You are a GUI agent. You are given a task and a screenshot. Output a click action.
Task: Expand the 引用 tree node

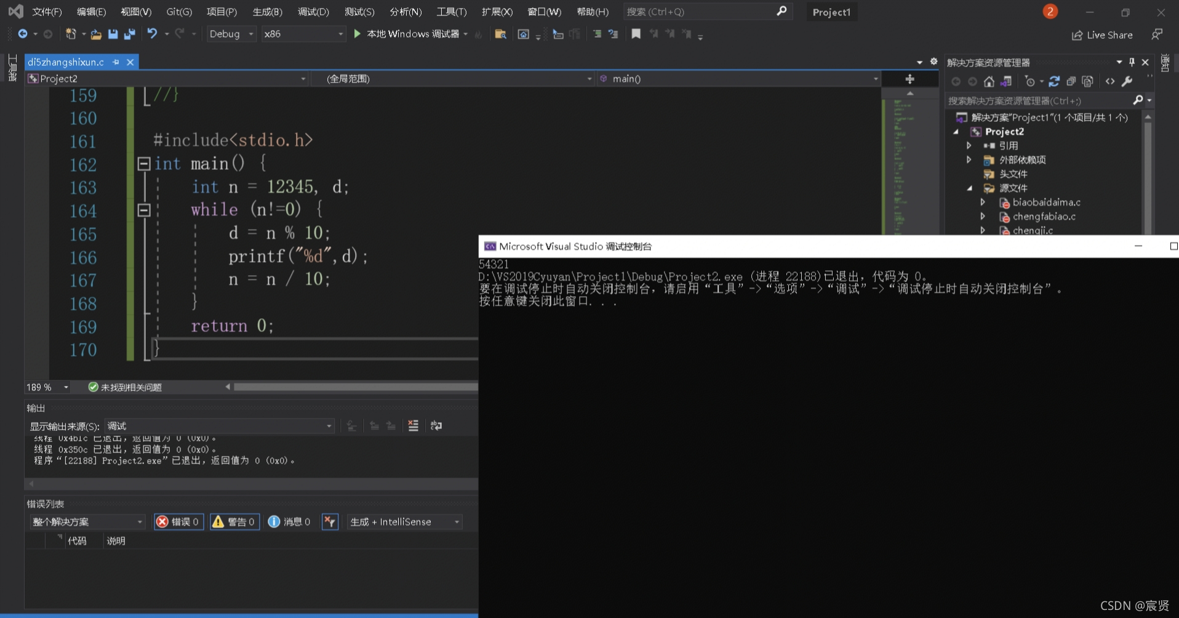point(969,146)
